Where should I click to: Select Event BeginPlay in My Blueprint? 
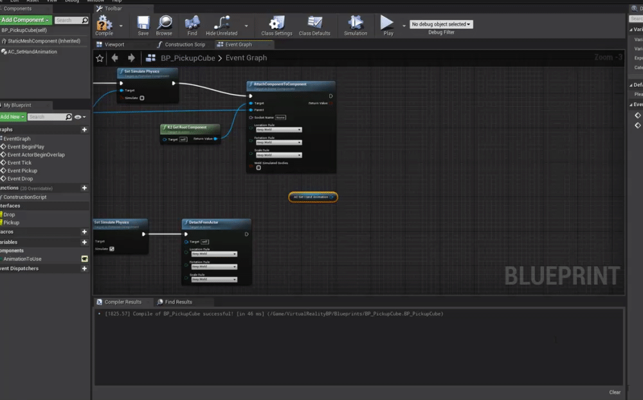(x=26, y=147)
